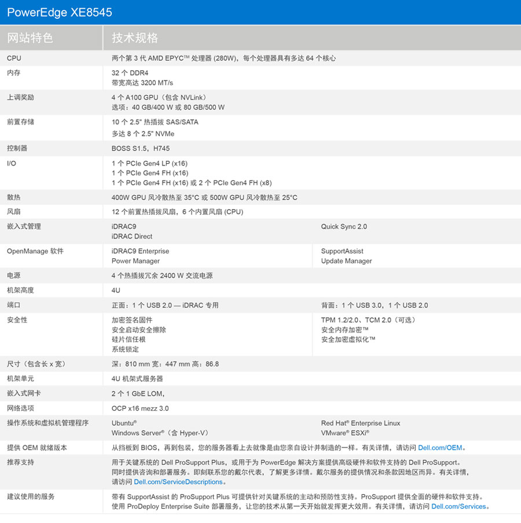Click '安全启动安全擦除' text

click(139, 330)
